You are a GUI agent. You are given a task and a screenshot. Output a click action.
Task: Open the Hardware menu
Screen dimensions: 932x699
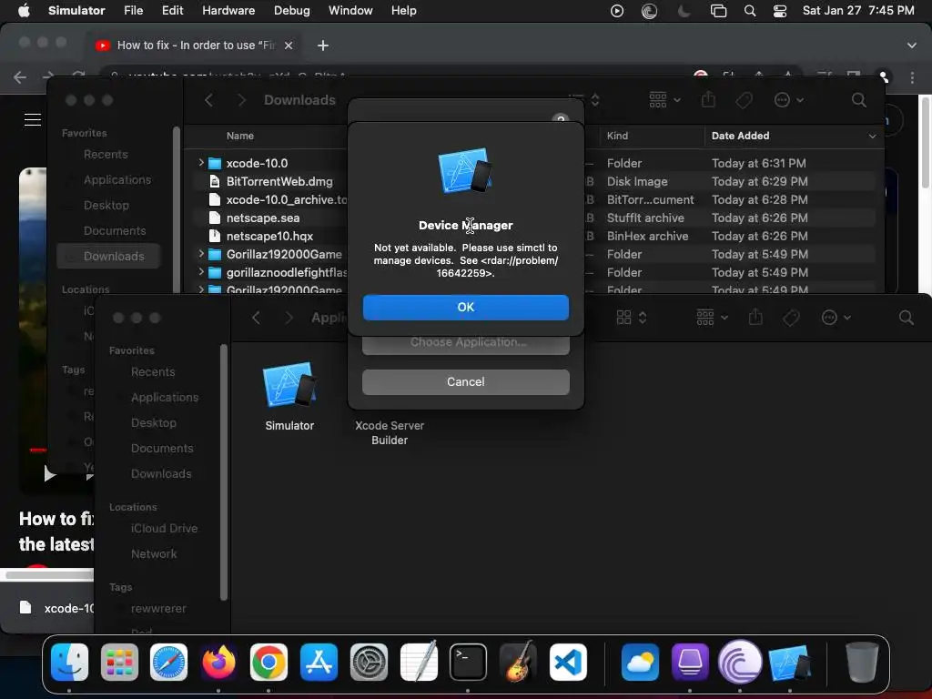pyautogui.click(x=228, y=11)
